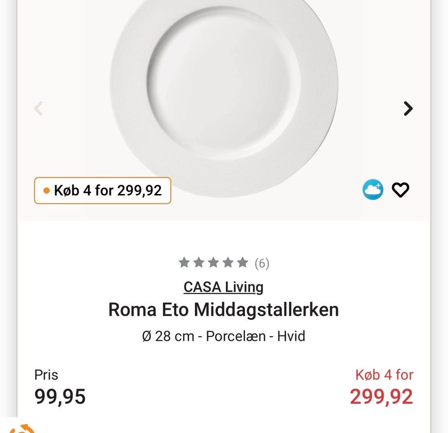Select the 99,95 single price
Viewport: 448px width, 433px height.
60,397
